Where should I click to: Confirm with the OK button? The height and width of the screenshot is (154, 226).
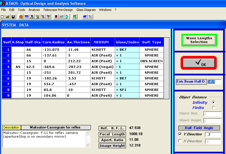199,63
